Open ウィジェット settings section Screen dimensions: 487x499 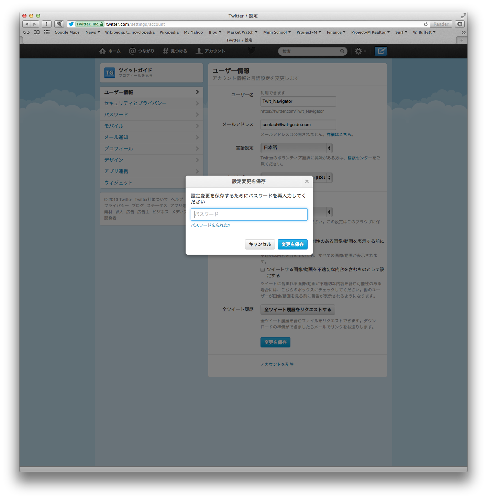(143, 183)
